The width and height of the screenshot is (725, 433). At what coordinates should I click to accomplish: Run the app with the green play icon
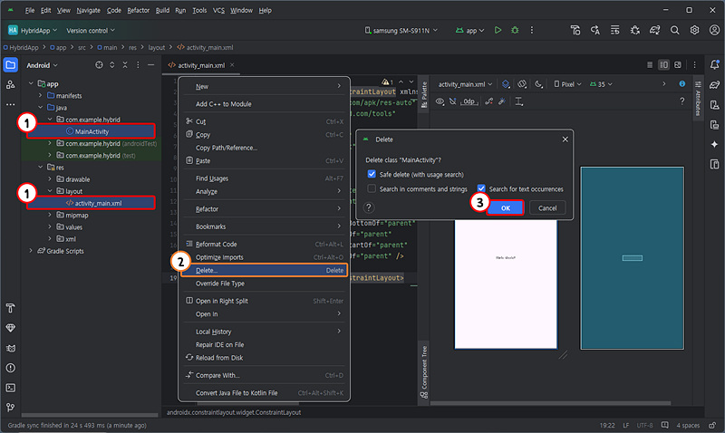pyautogui.click(x=498, y=30)
